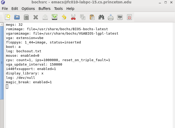The height and width of the screenshot is (128, 175).
Task: Open a file with the folder icon
Action: click(17, 17)
